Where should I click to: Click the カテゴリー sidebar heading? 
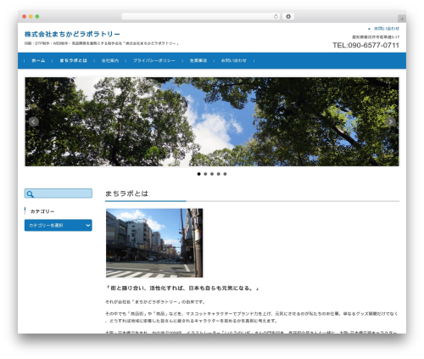coord(42,211)
